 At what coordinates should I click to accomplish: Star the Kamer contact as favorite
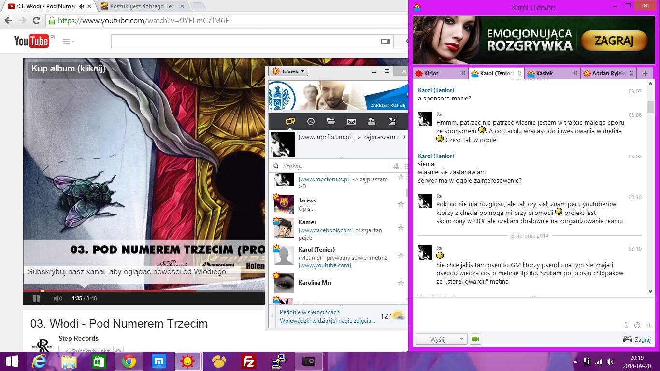point(401,228)
